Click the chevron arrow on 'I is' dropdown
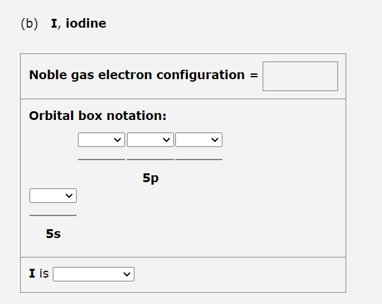Image resolution: width=382 pixels, height=304 pixels. [127, 274]
